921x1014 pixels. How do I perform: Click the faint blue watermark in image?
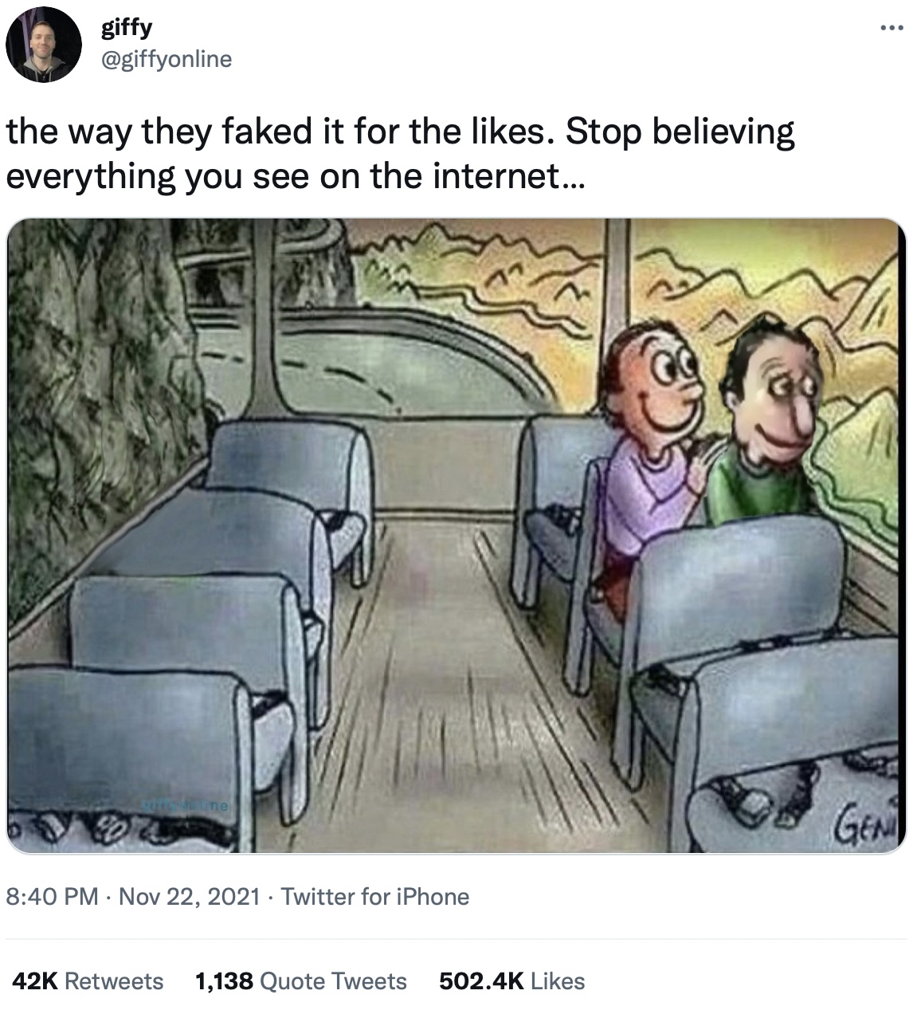185,807
